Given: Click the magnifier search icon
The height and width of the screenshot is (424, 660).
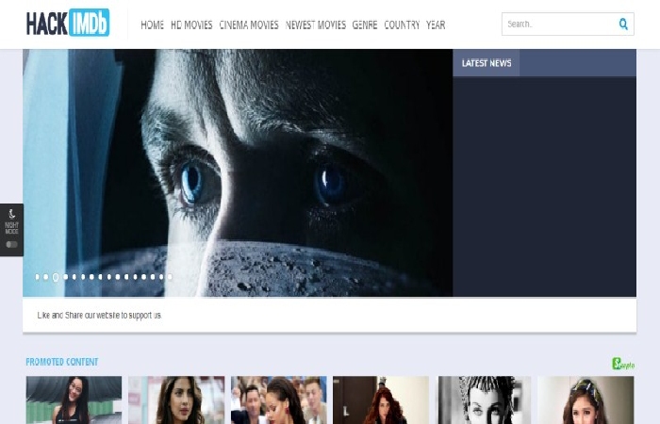Looking at the screenshot, I should [623, 24].
